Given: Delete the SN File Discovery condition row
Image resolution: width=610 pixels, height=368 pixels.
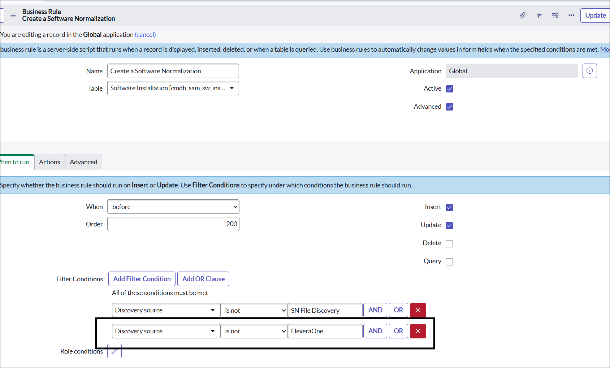Looking at the screenshot, I should pyautogui.click(x=418, y=310).
